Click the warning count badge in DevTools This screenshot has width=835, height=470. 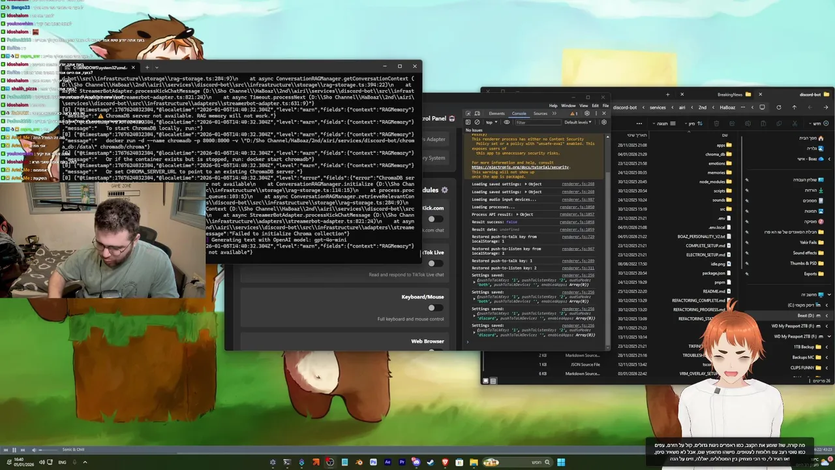pos(574,114)
